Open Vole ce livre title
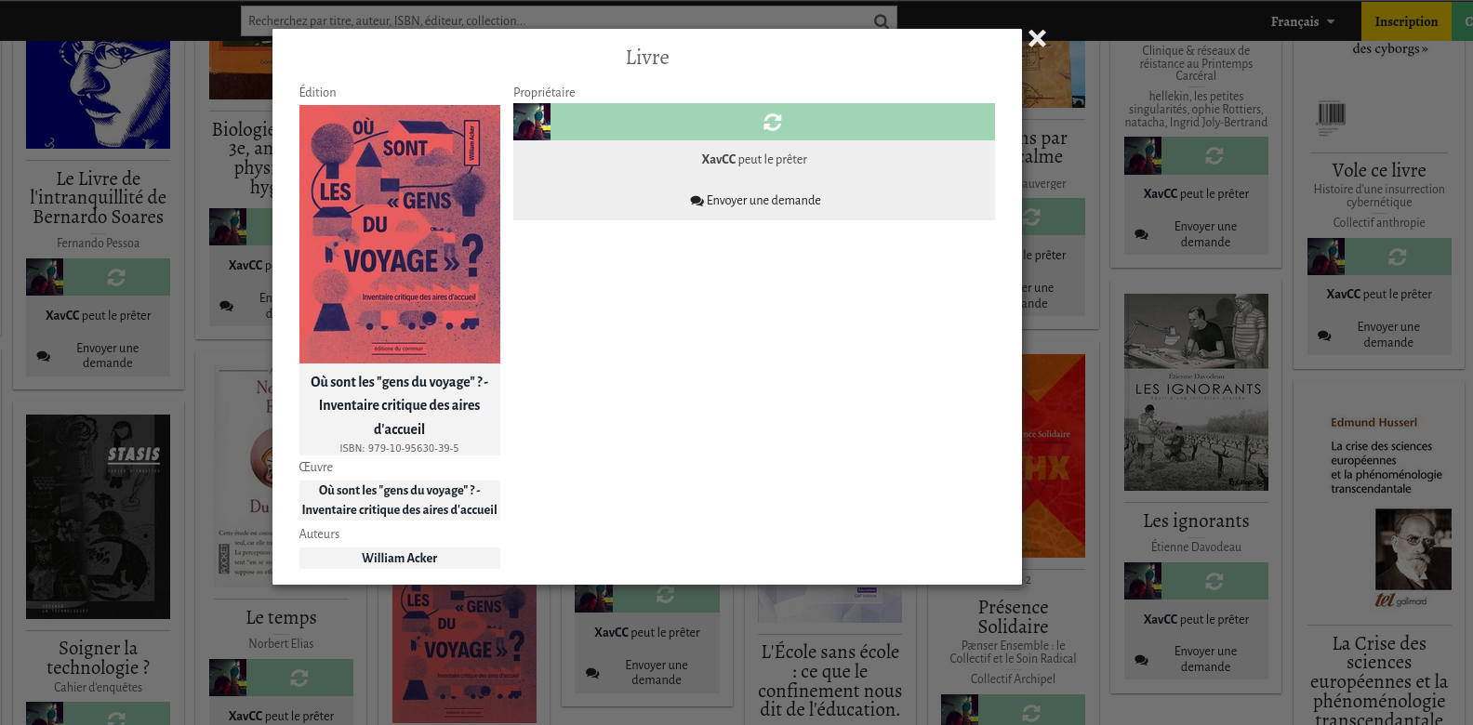The image size is (1473, 725). tap(1379, 170)
